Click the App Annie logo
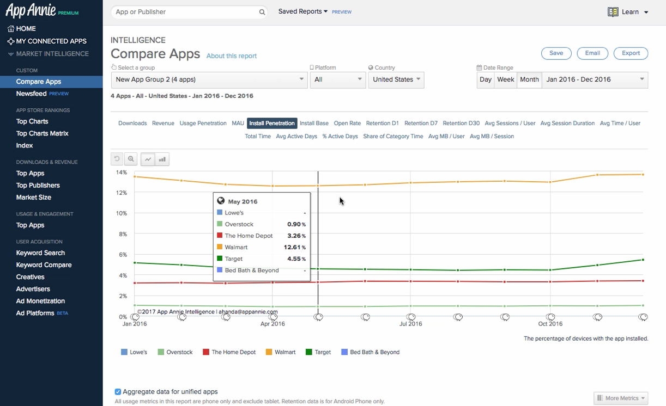Viewport: 666px width, 406px height. (31, 11)
